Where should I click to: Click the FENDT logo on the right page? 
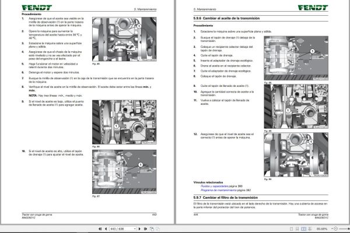tap(313, 8)
